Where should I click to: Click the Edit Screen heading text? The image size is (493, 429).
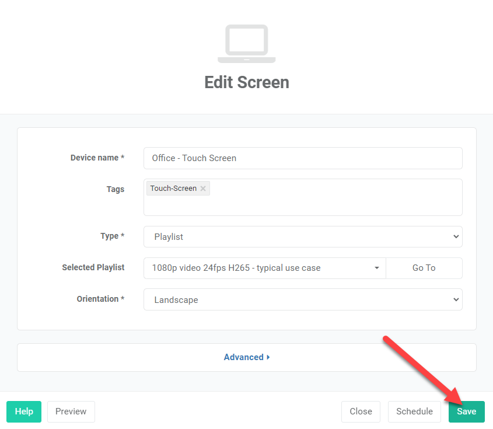pyautogui.click(x=246, y=82)
